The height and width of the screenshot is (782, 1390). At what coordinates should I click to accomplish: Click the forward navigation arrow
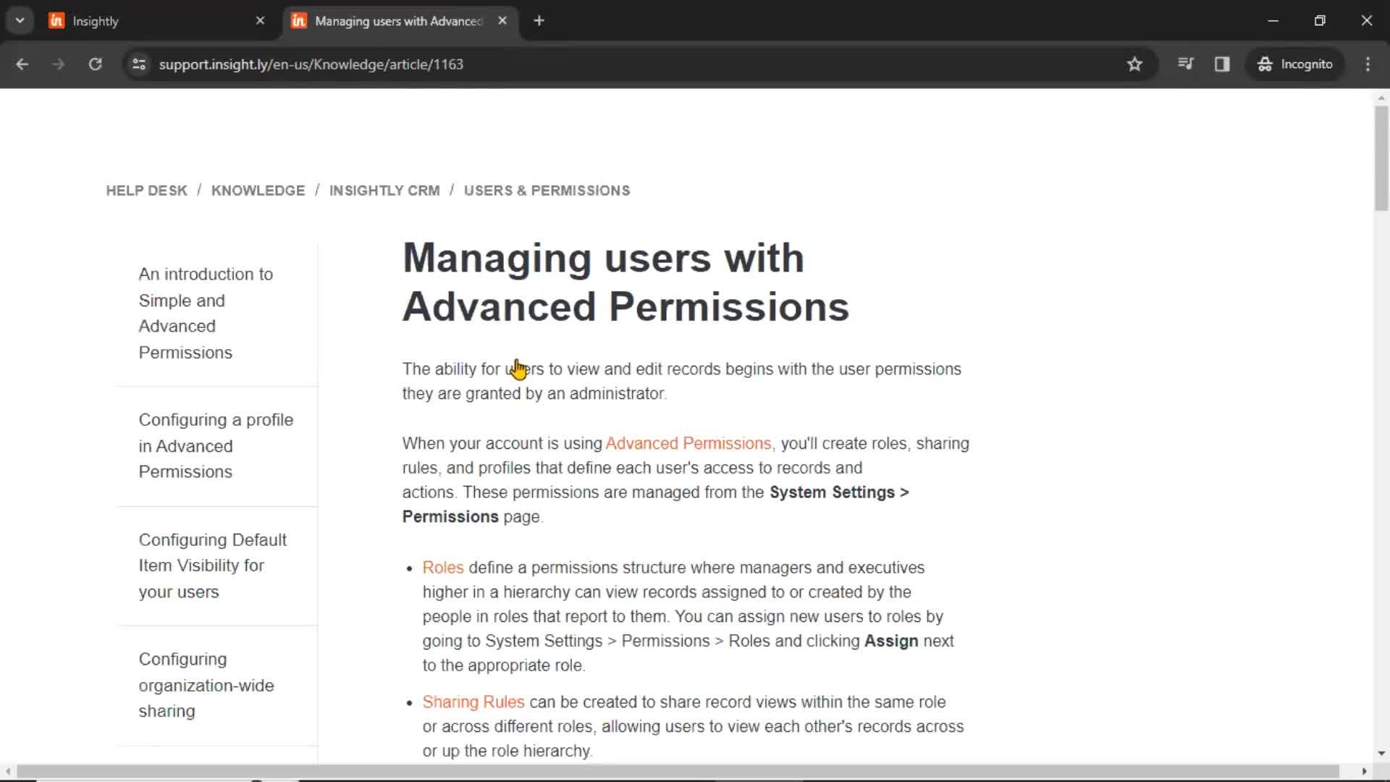(58, 64)
